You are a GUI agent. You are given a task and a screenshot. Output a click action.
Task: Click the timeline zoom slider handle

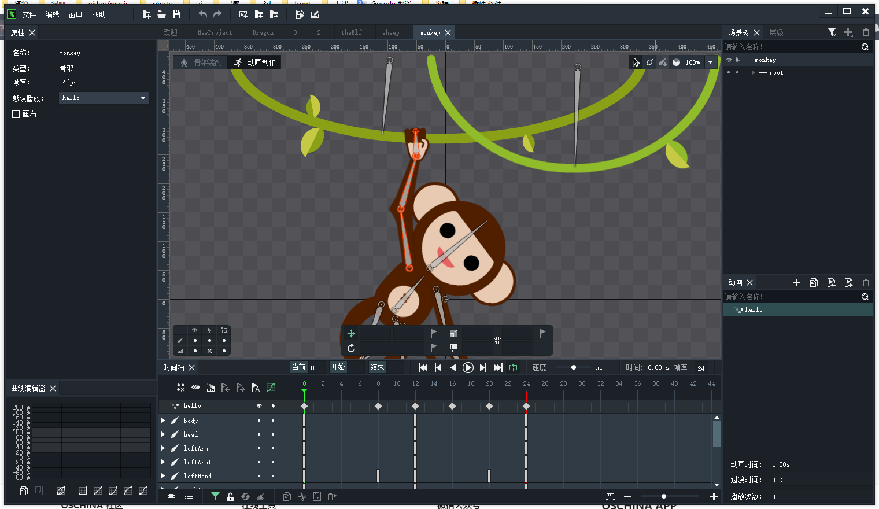coord(663,496)
